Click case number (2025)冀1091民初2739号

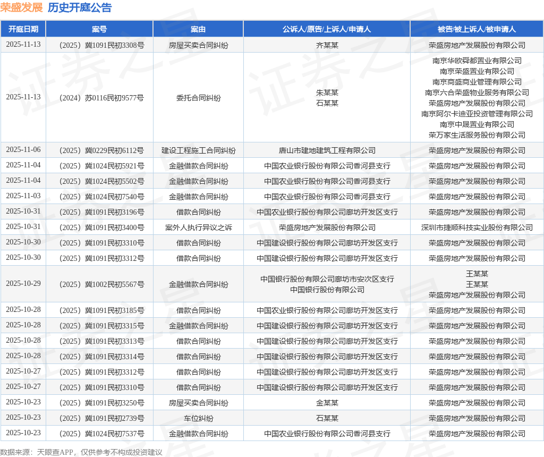pyautogui.click(x=101, y=418)
